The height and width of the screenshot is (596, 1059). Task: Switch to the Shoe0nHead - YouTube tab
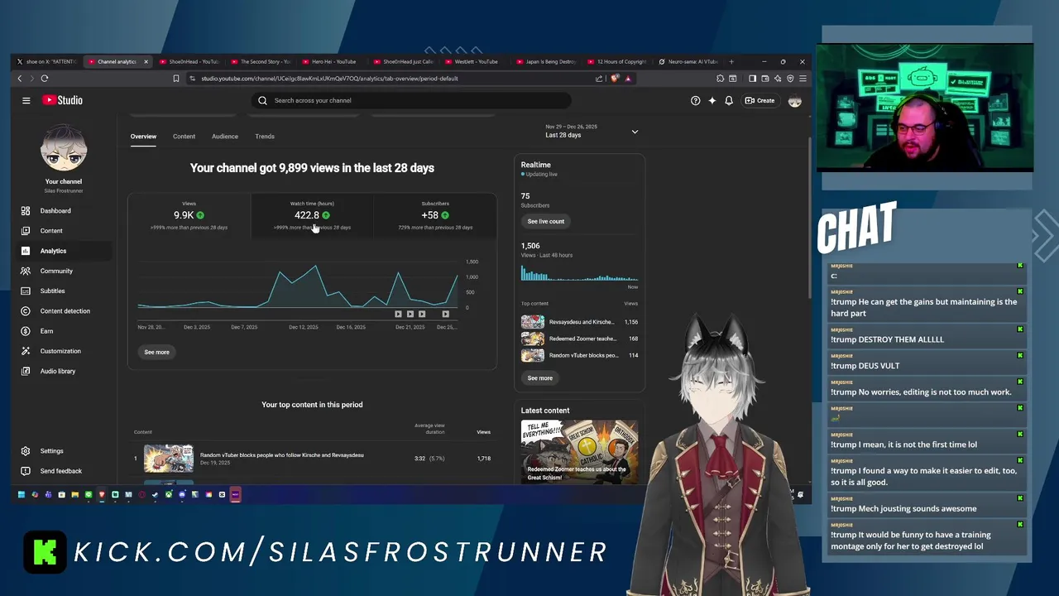point(189,61)
